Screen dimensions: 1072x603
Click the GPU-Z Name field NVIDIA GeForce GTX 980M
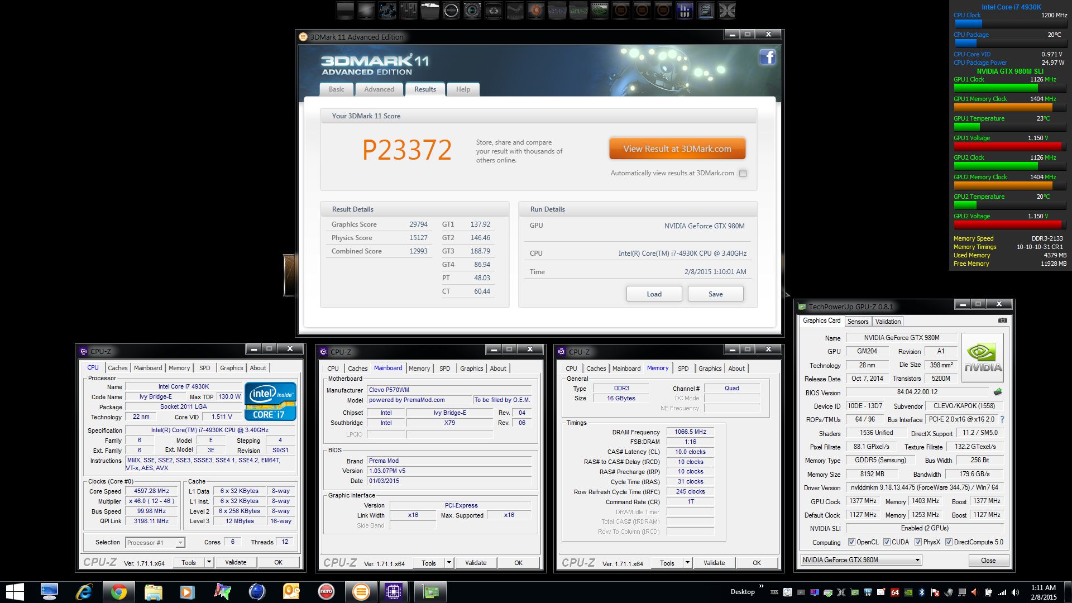902,338
